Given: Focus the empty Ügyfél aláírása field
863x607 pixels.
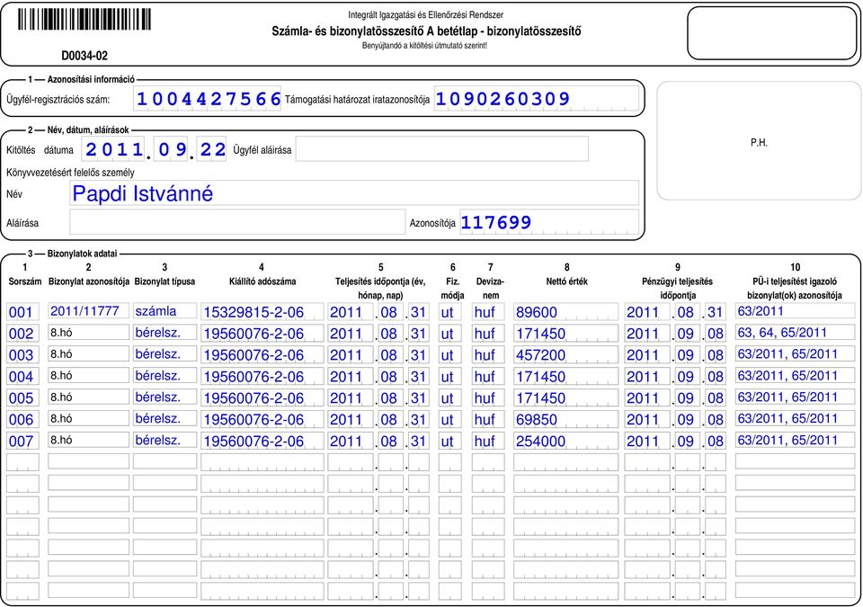Looking at the screenshot, I should 442,148.
